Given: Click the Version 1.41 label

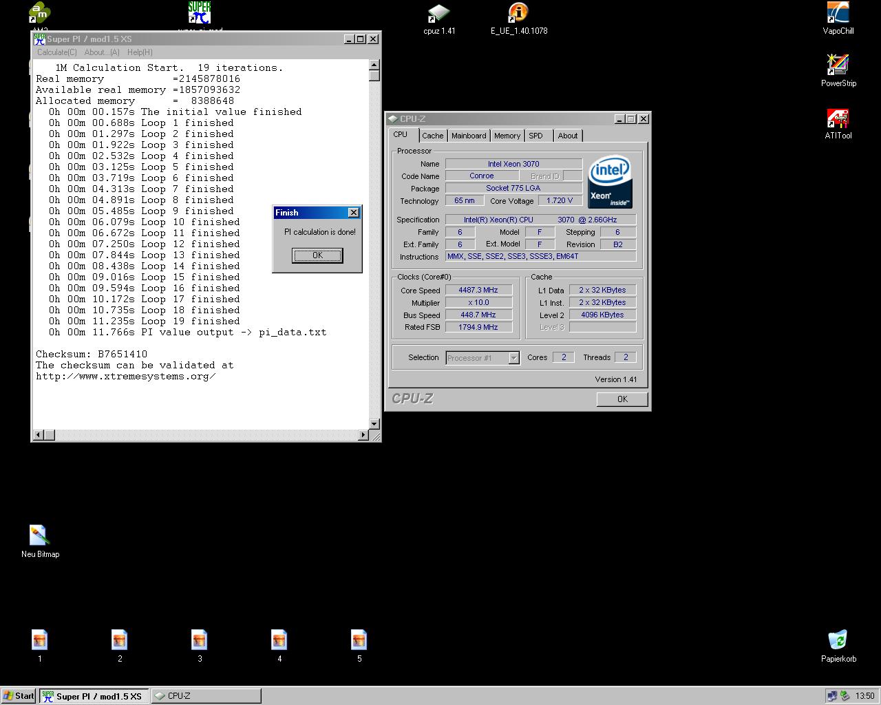Looking at the screenshot, I should point(616,379).
